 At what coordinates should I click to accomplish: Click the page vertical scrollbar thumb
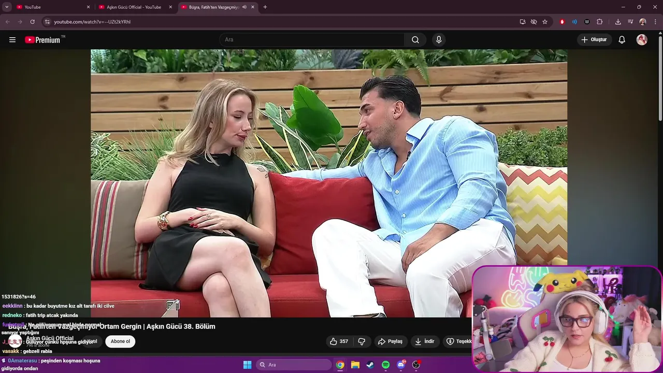click(x=660, y=78)
